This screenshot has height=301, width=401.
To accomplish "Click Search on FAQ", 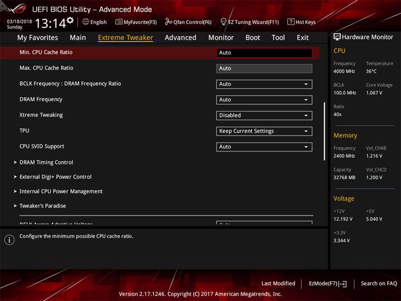I will tap(379, 284).
